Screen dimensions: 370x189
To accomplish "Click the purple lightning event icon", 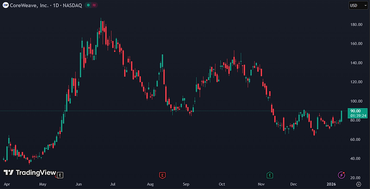I will pos(341,175).
